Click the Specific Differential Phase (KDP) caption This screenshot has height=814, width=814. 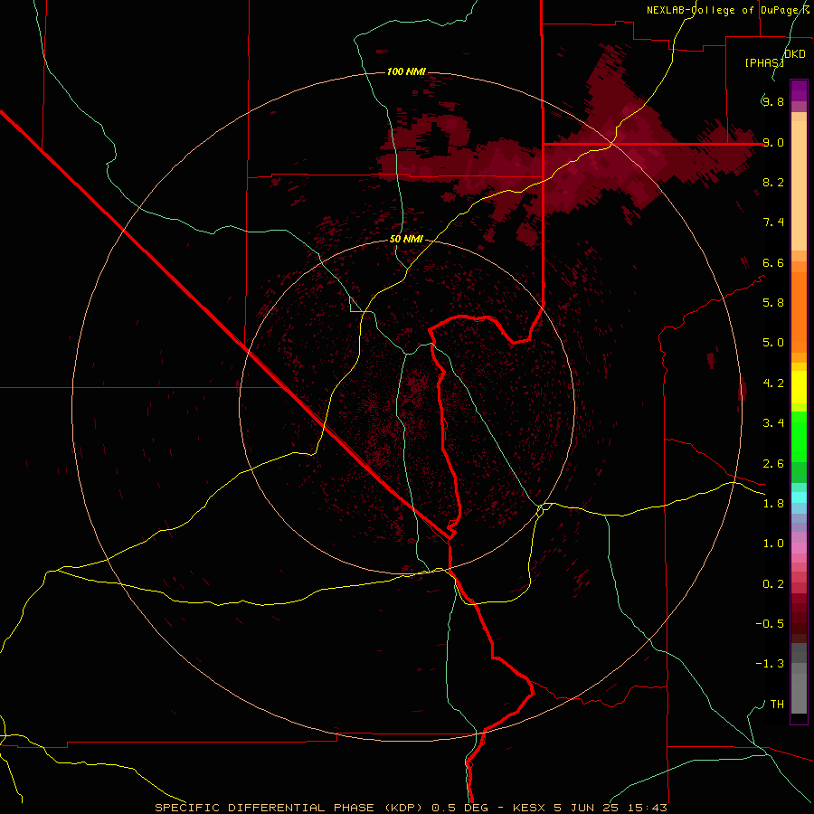point(290,808)
